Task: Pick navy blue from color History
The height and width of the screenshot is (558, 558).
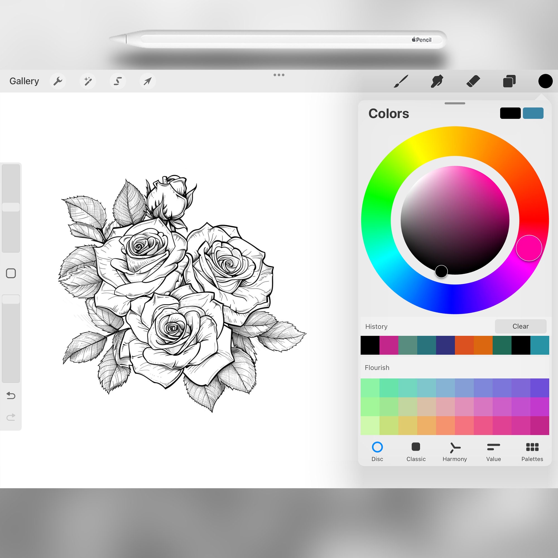Action: pyautogui.click(x=445, y=345)
